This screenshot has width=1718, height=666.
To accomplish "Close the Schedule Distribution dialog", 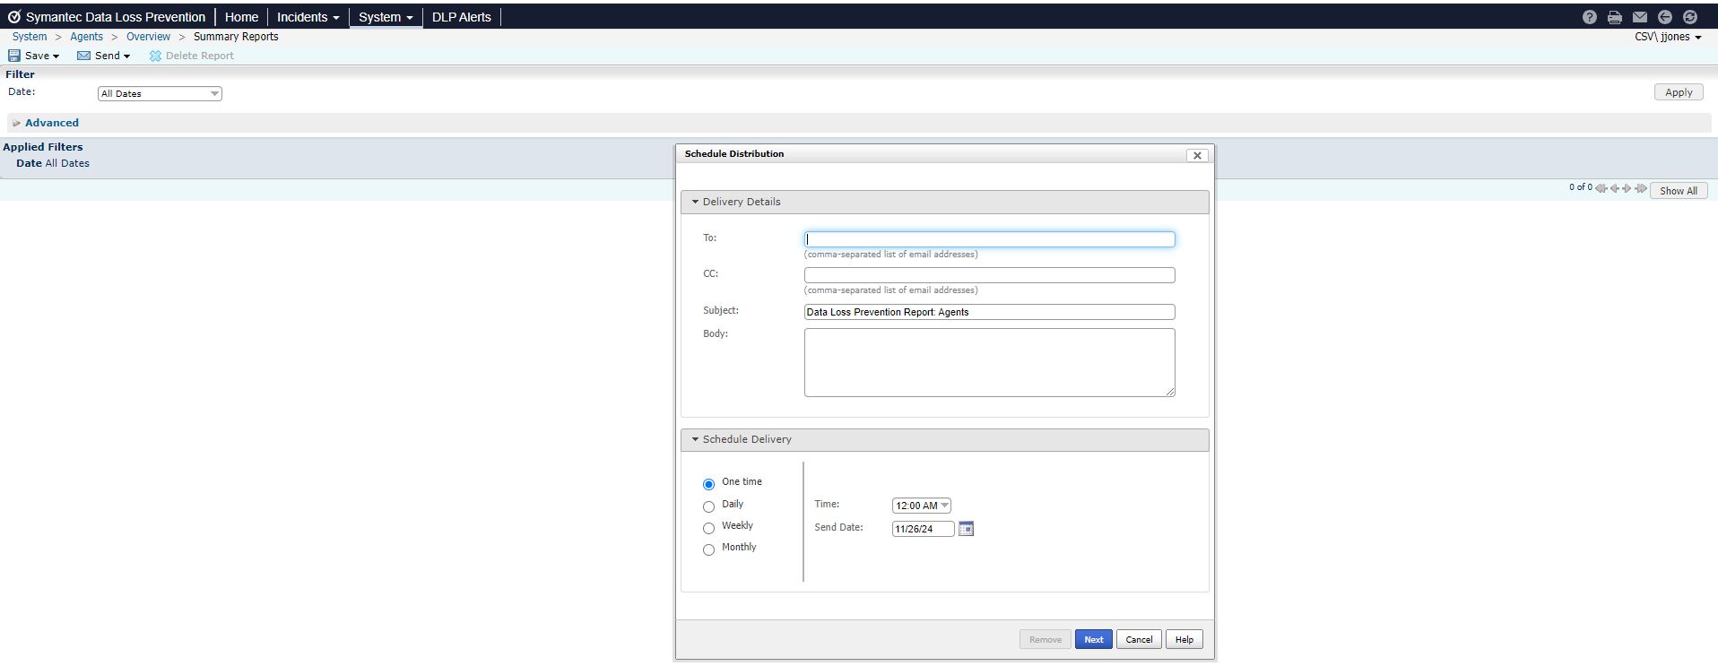I will coord(1196,155).
